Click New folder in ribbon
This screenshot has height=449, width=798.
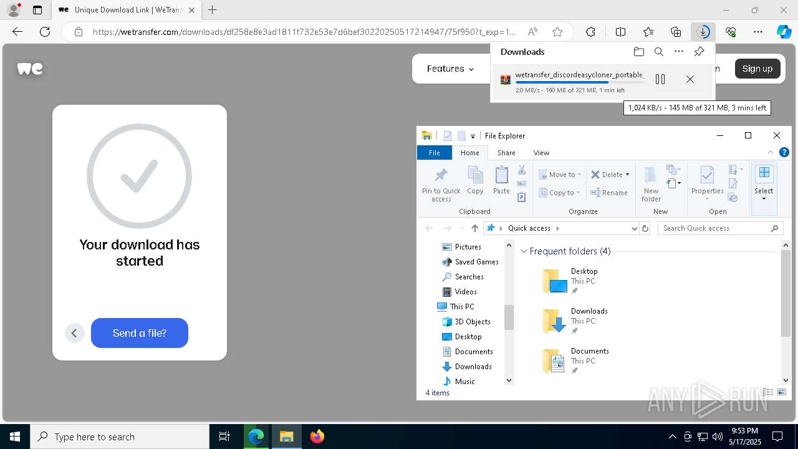point(651,184)
